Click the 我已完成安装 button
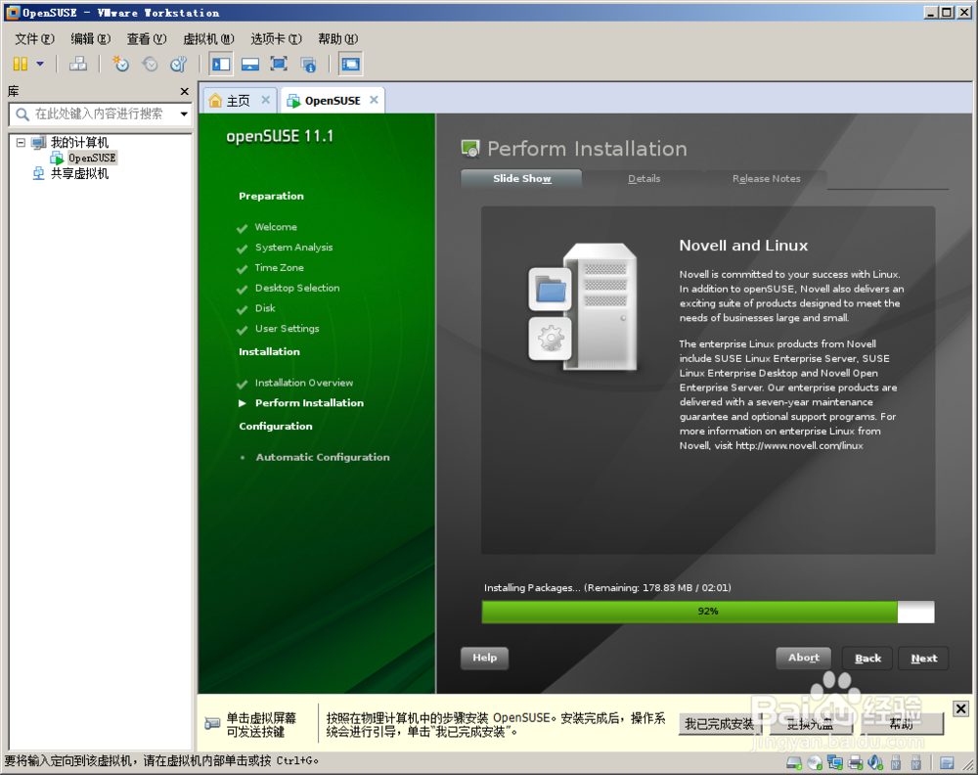The height and width of the screenshot is (775, 978). [x=719, y=724]
